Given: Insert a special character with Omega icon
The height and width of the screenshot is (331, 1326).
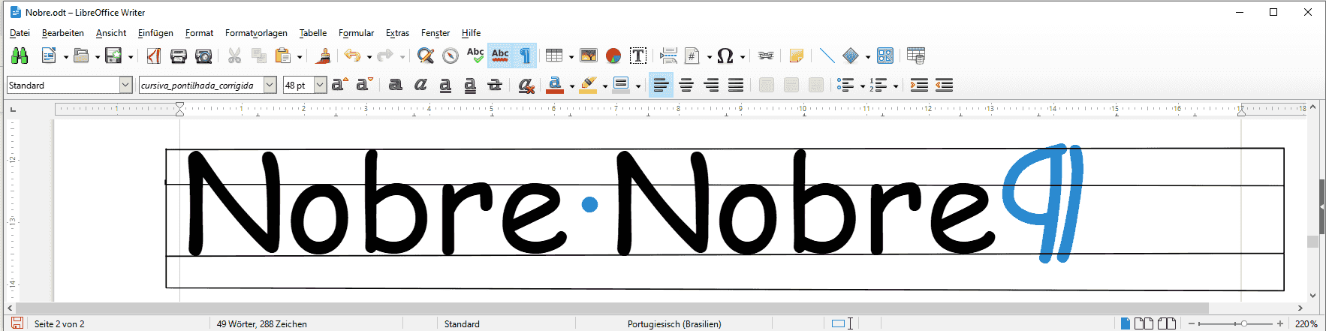Looking at the screenshot, I should pos(725,56).
